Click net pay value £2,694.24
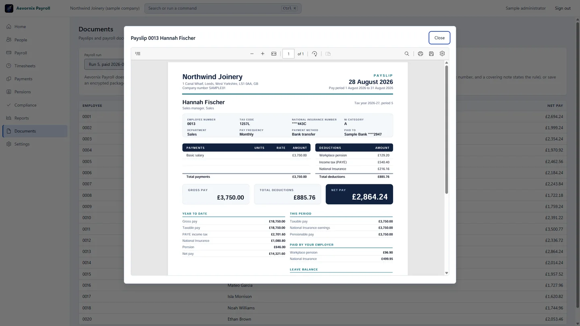The image size is (580, 326). (554, 117)
